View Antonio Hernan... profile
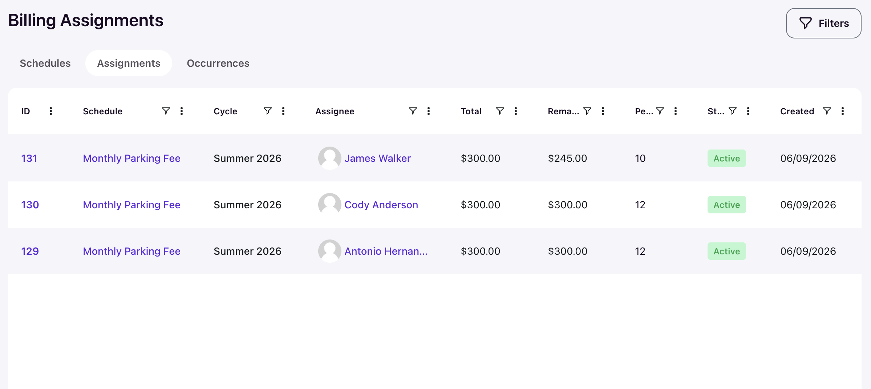 [386, 251]
